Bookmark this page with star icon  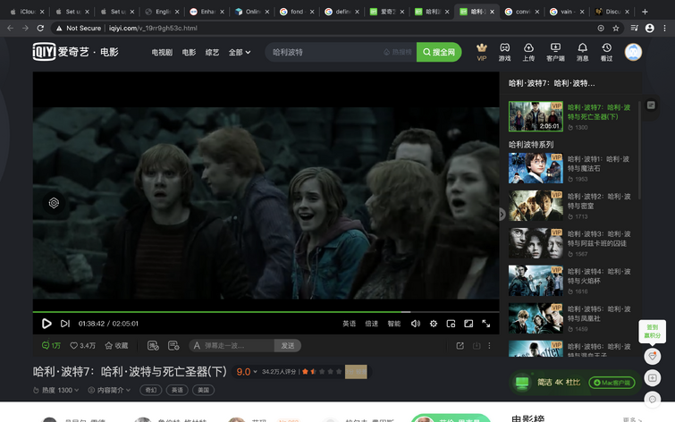[616, 28]
